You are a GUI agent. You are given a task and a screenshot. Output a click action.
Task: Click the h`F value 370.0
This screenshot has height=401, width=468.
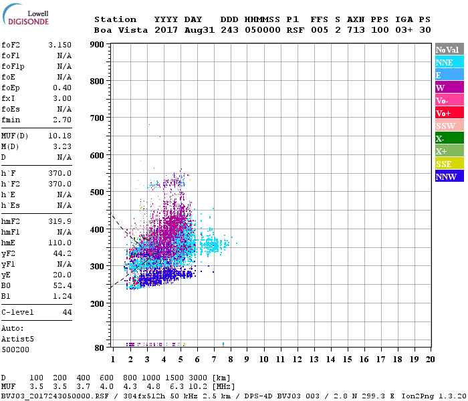coord(60,173)
